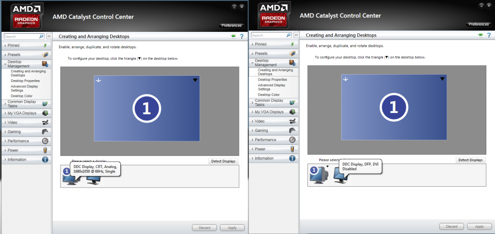Click Desktop Management icon in left window
Screen dimensions: 495x234
(x=45, y=64)
